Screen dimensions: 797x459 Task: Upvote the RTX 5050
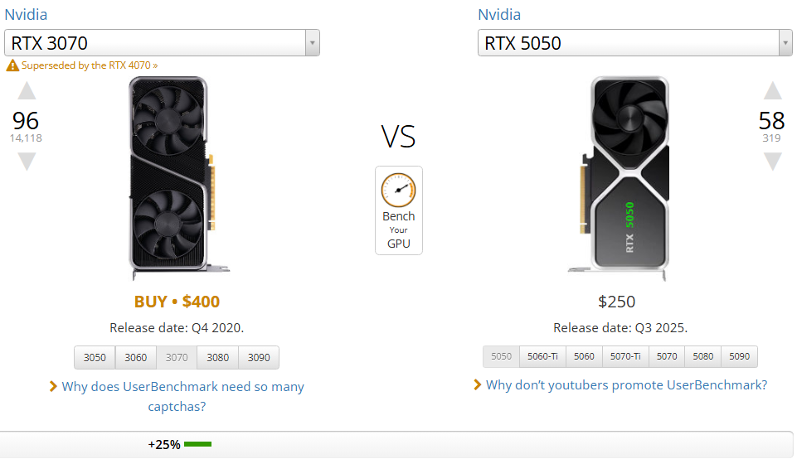(772, 91)
